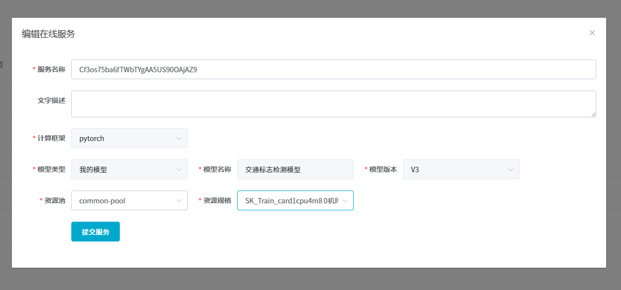Open the SK_Train_card1cpu4m8 resource spec dropdown

point(290,200)
